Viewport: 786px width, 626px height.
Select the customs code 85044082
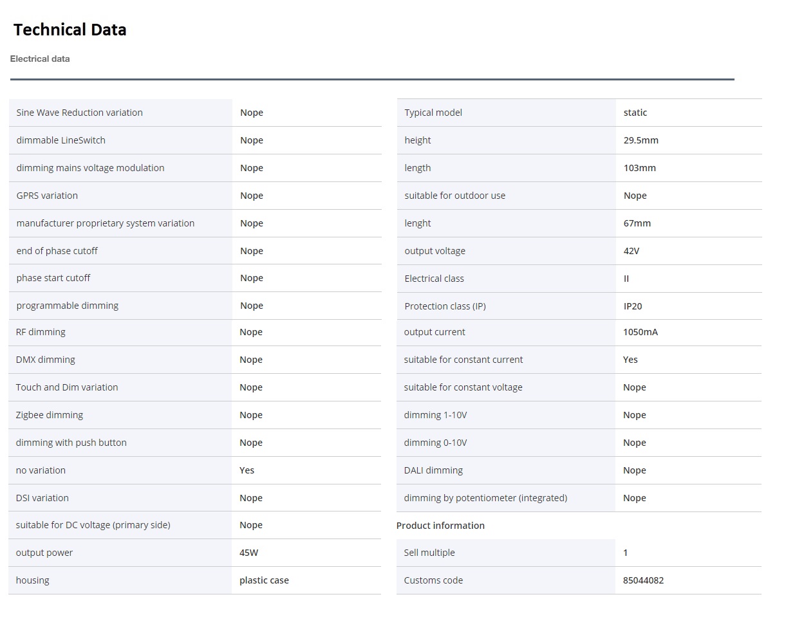point(643,580)
